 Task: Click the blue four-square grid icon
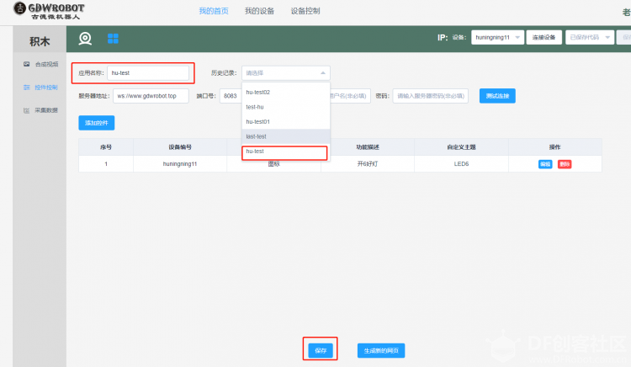pyautogui.click(x=113, y=39)
